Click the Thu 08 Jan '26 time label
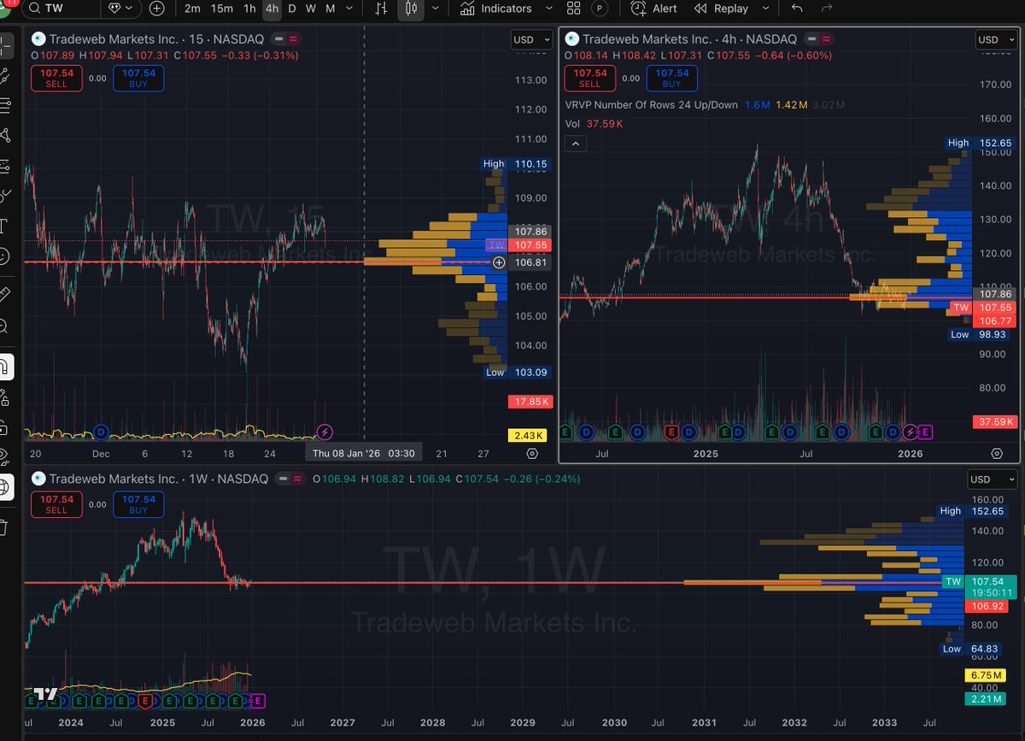Screen dimensions: 1025x741 pyautogui.click(x=363, y=454)
